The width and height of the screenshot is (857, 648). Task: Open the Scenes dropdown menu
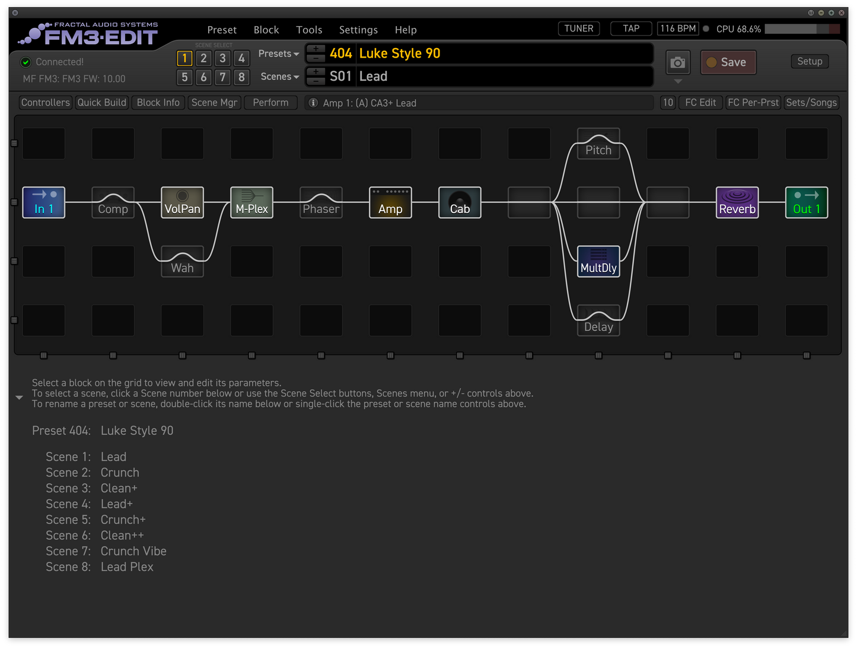[279, 77]
